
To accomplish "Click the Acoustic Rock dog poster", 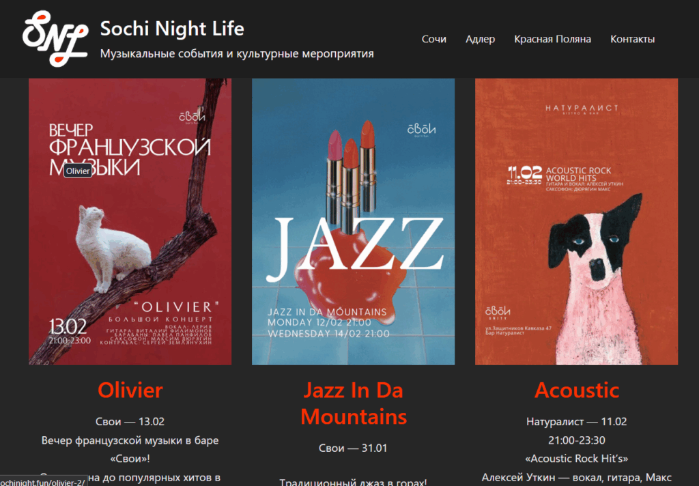I will tap(576, 222).
